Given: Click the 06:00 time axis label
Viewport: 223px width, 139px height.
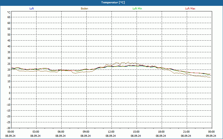Looking at the screenshot, I should pyautogui.click(x=61, y=132).
